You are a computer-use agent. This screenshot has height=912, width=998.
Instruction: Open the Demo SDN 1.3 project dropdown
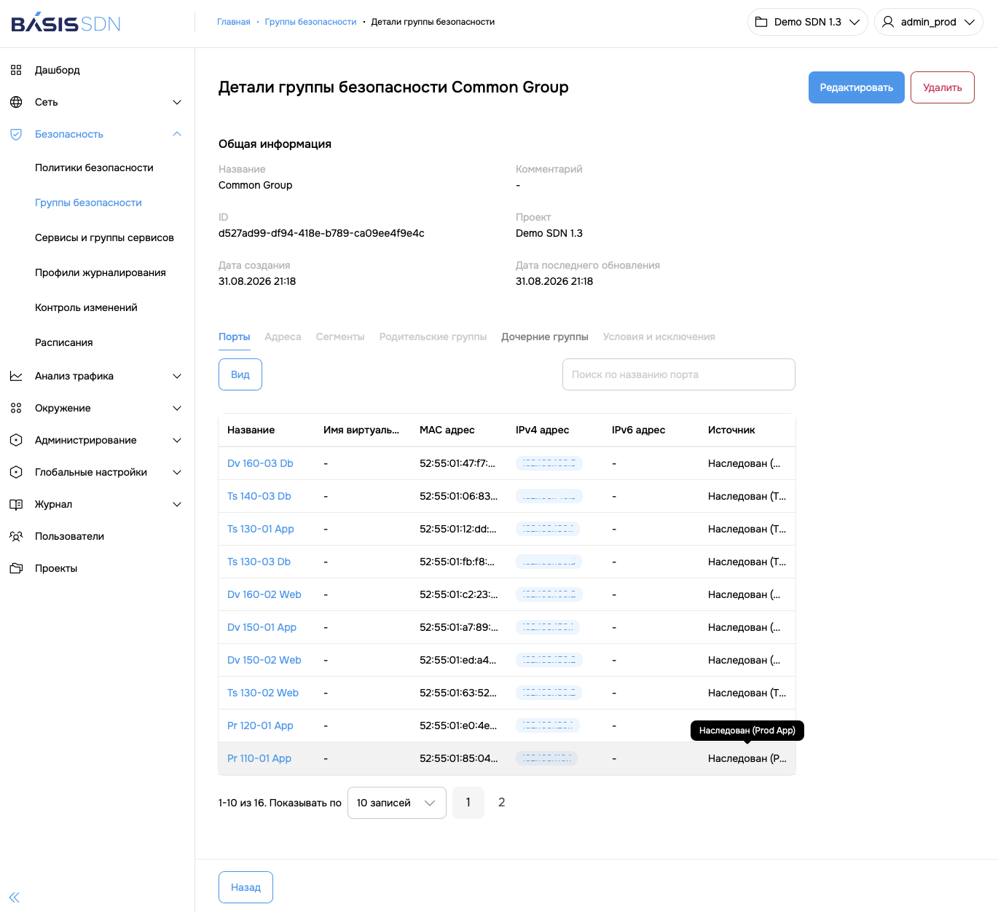[x=807, y=22]
